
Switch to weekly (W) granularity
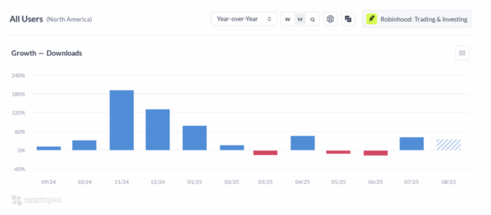point(288,19)
